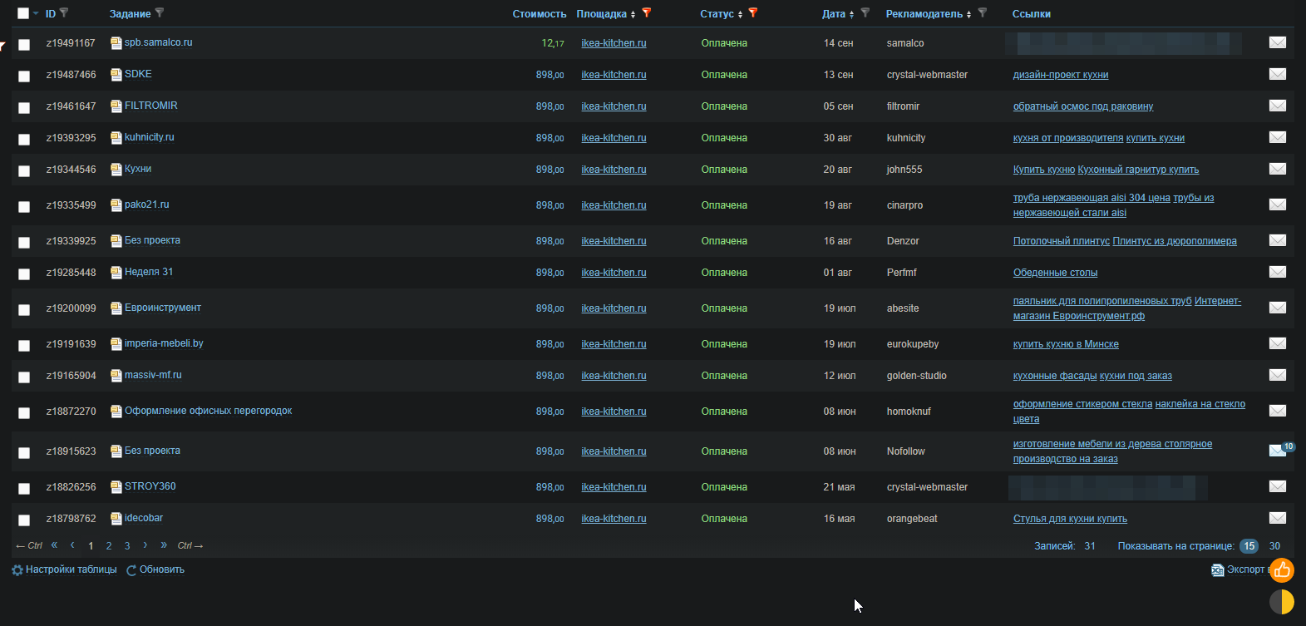Click the orange thumbs-up feedback button

coord(1282,569)
